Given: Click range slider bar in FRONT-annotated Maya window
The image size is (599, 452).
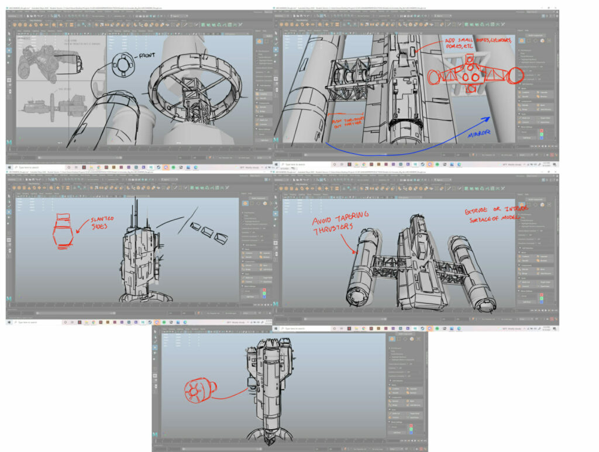Looking at the screenshot, I should pyautogui.click(x=80, y=158).
